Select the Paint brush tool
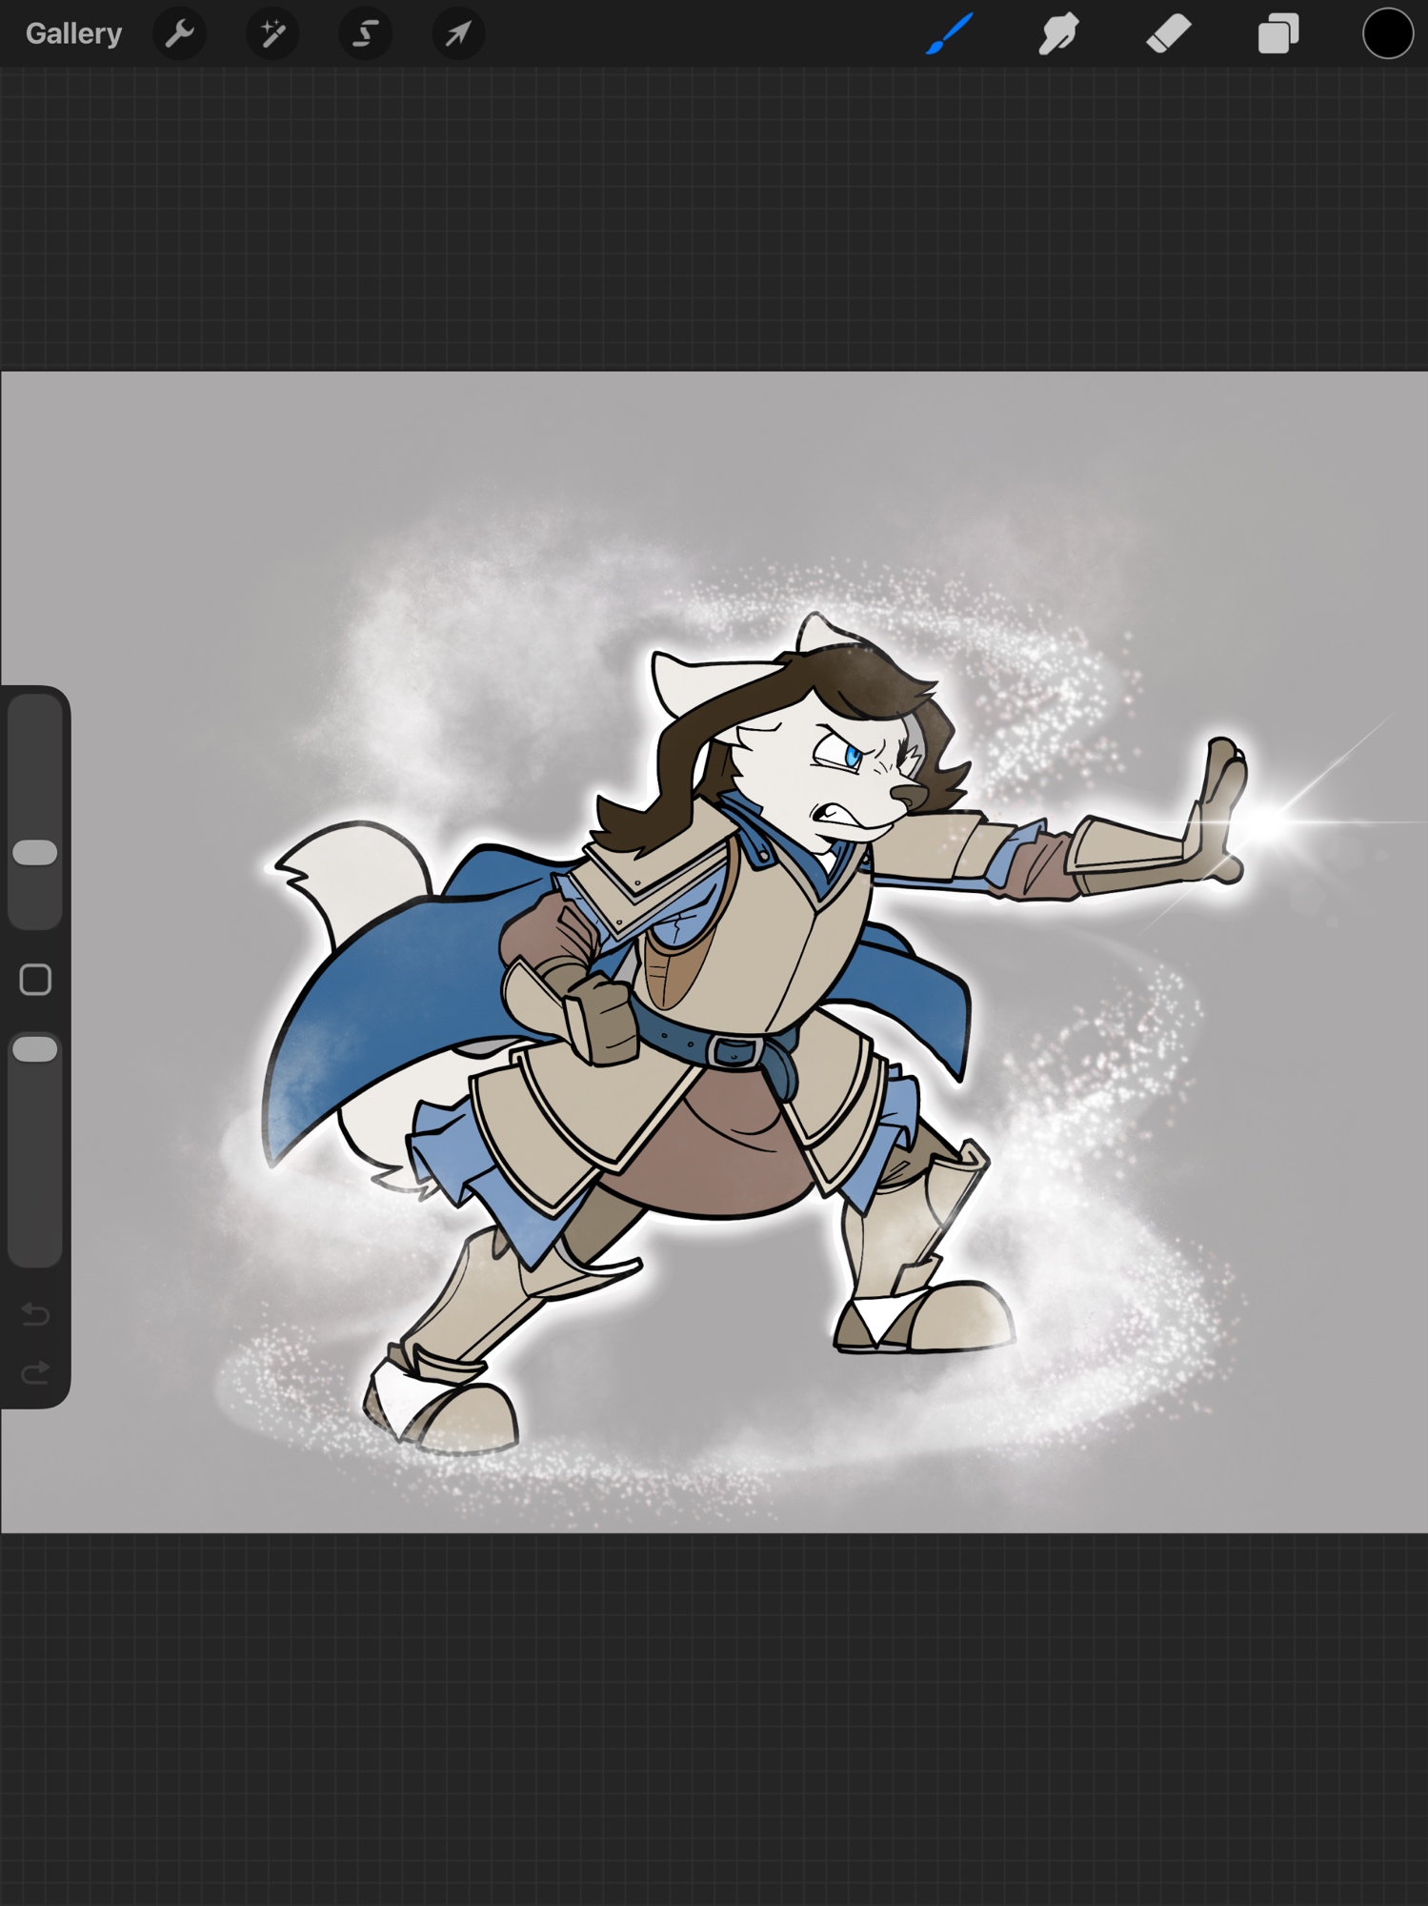Viewport: 1428px width, 1906px height. pyautogui.click(x=950, y=34)
